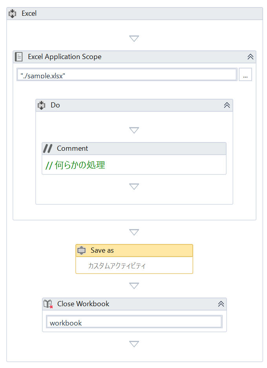
Task: Click the Save as activity icon
Action: [82, 250]
